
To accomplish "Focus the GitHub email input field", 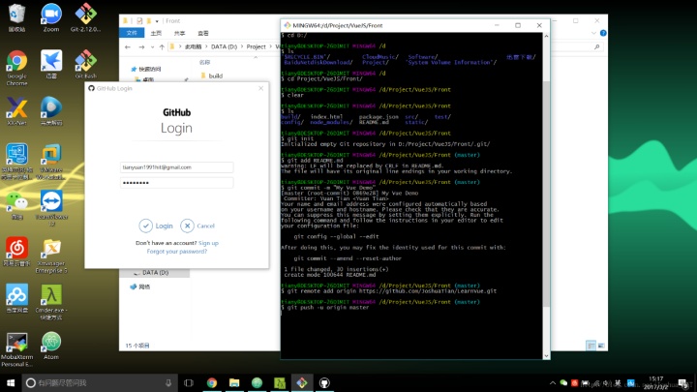I will click(x=176, y=166).
